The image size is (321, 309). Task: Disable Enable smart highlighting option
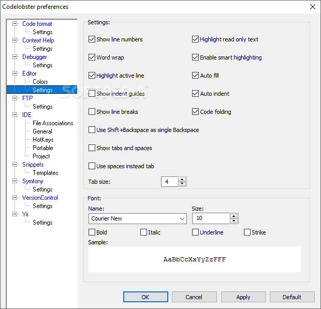coord(195,57)
